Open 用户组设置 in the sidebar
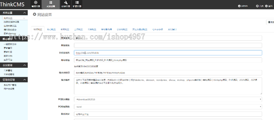Viewport: 274px width, 120px height. point(9,89)
